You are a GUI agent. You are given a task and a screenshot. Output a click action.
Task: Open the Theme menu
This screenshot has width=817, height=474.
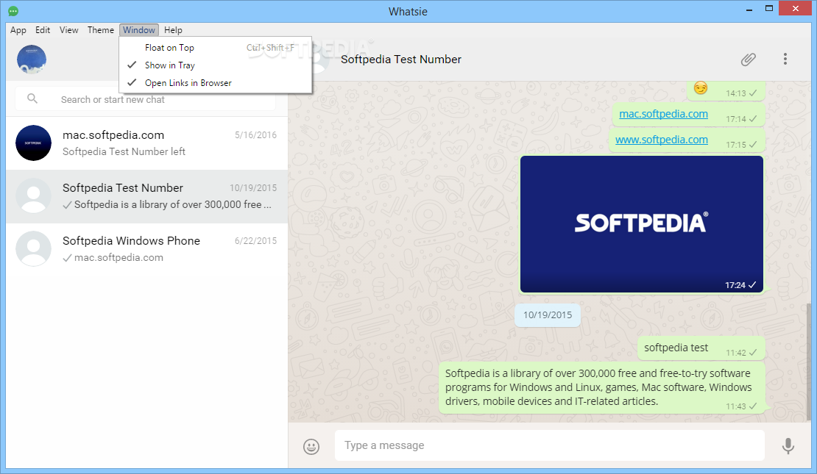[x=101, y=30]
